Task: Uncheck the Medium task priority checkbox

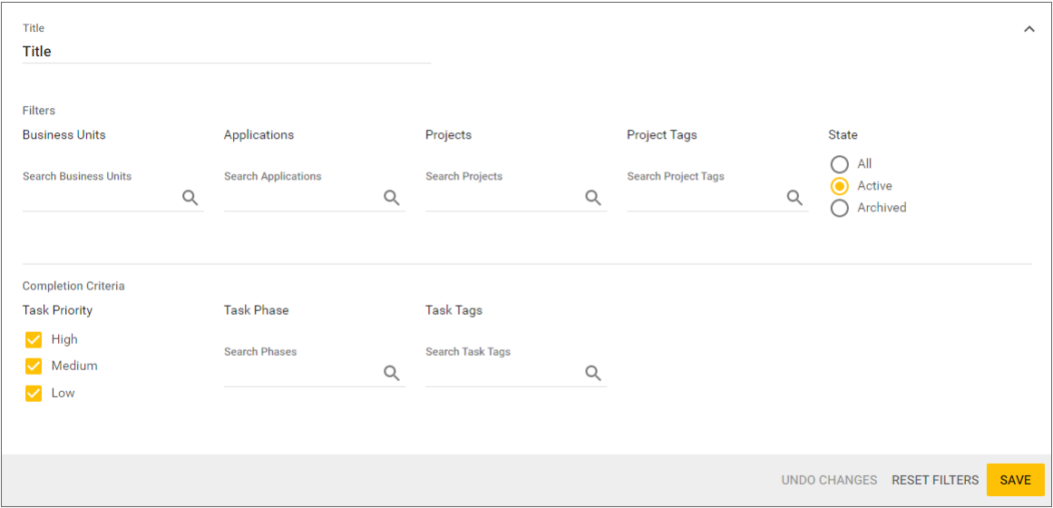Action: pos(34,366)
